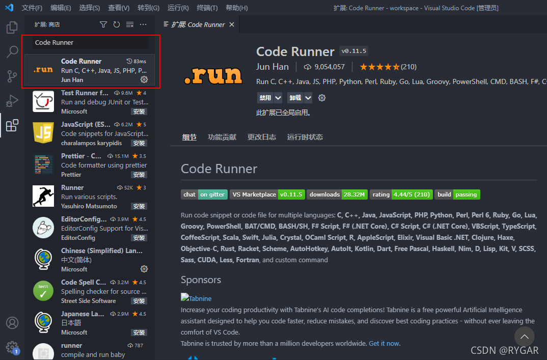This screenshot has width=547, height=360.
Task: Open the Tabnine sponsor link
Action: (196, 298)
